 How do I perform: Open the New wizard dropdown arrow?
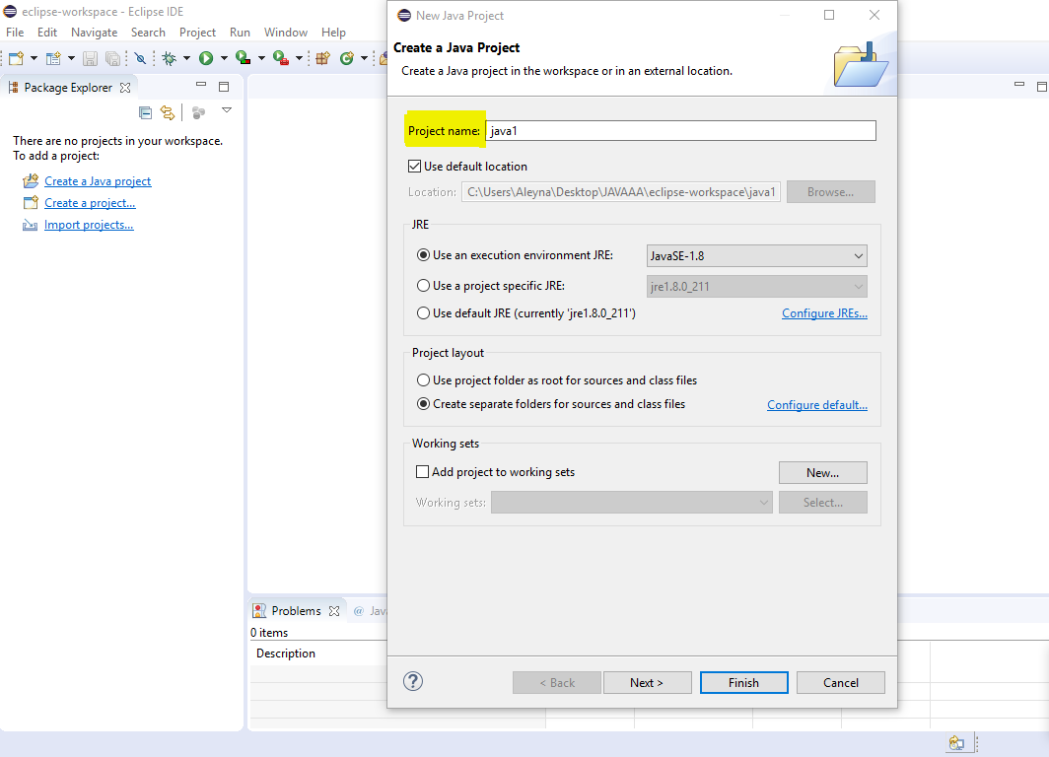point(34,59)
